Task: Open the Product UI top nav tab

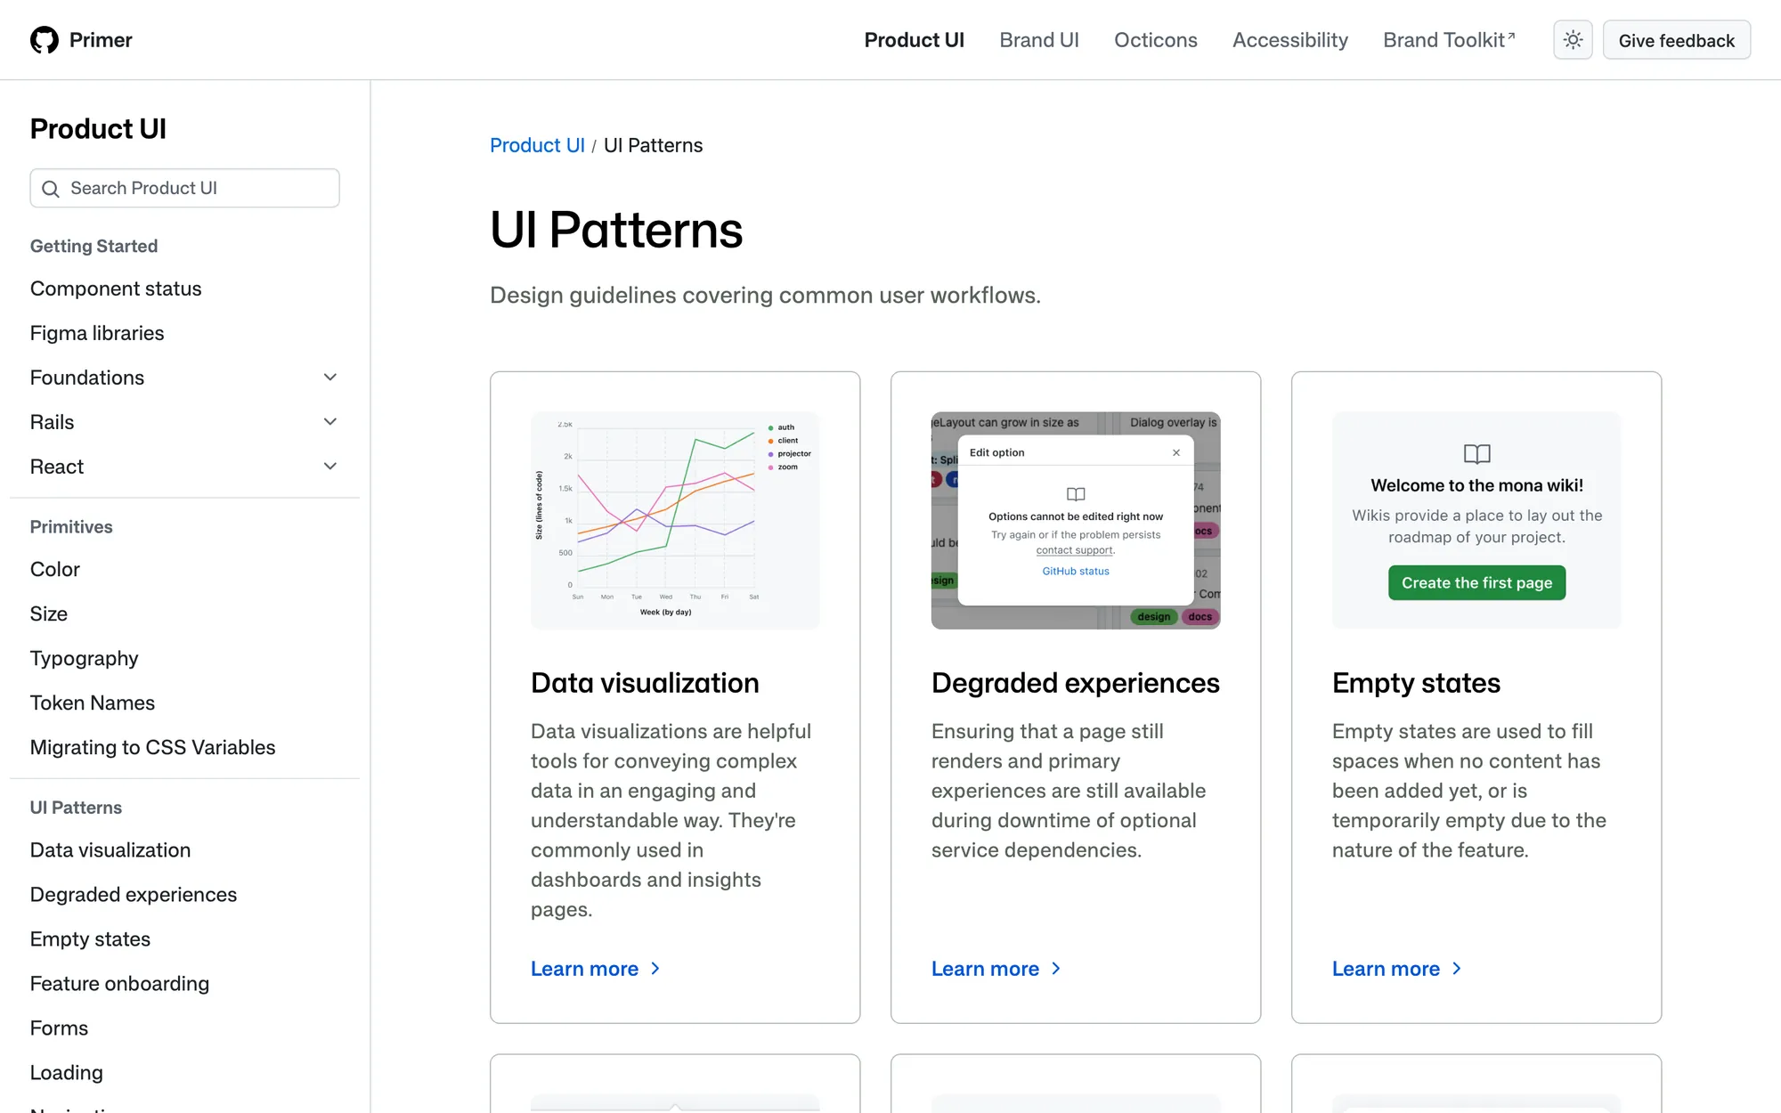Action: 914,40
